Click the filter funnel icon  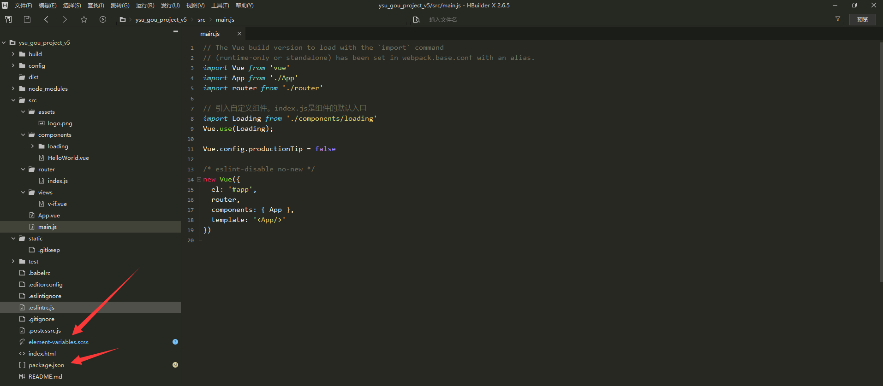click(x=838, y=19)
